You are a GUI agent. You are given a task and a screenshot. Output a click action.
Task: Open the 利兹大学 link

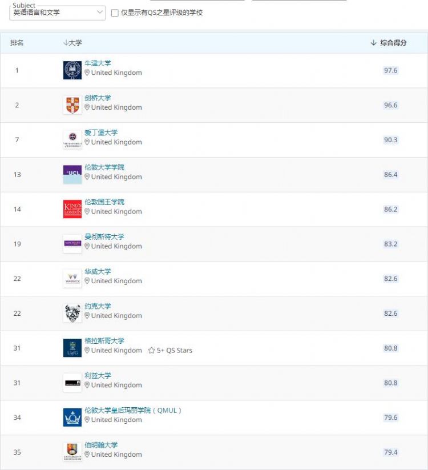[x=98, y=375]
